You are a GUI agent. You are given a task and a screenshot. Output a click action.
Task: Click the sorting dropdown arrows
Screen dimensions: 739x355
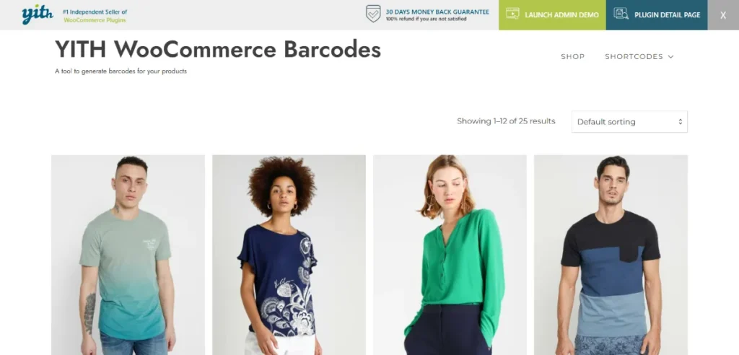680,122
